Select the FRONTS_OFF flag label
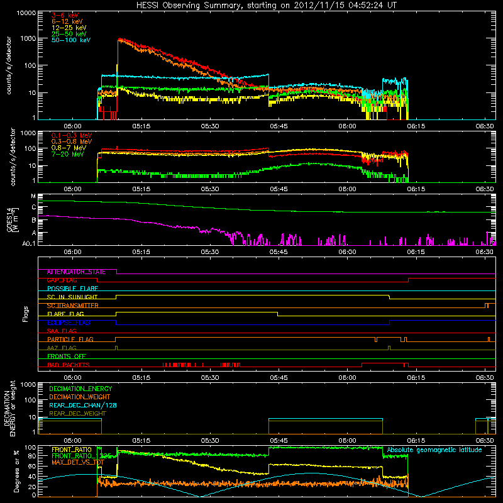503x503 pixels. point(67,357)
